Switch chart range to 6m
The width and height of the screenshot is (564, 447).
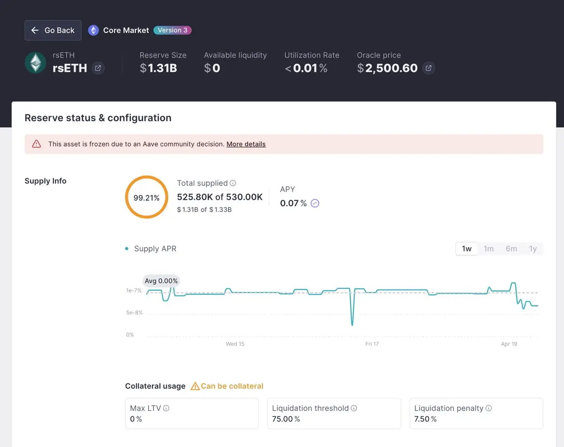click(511, 249)
